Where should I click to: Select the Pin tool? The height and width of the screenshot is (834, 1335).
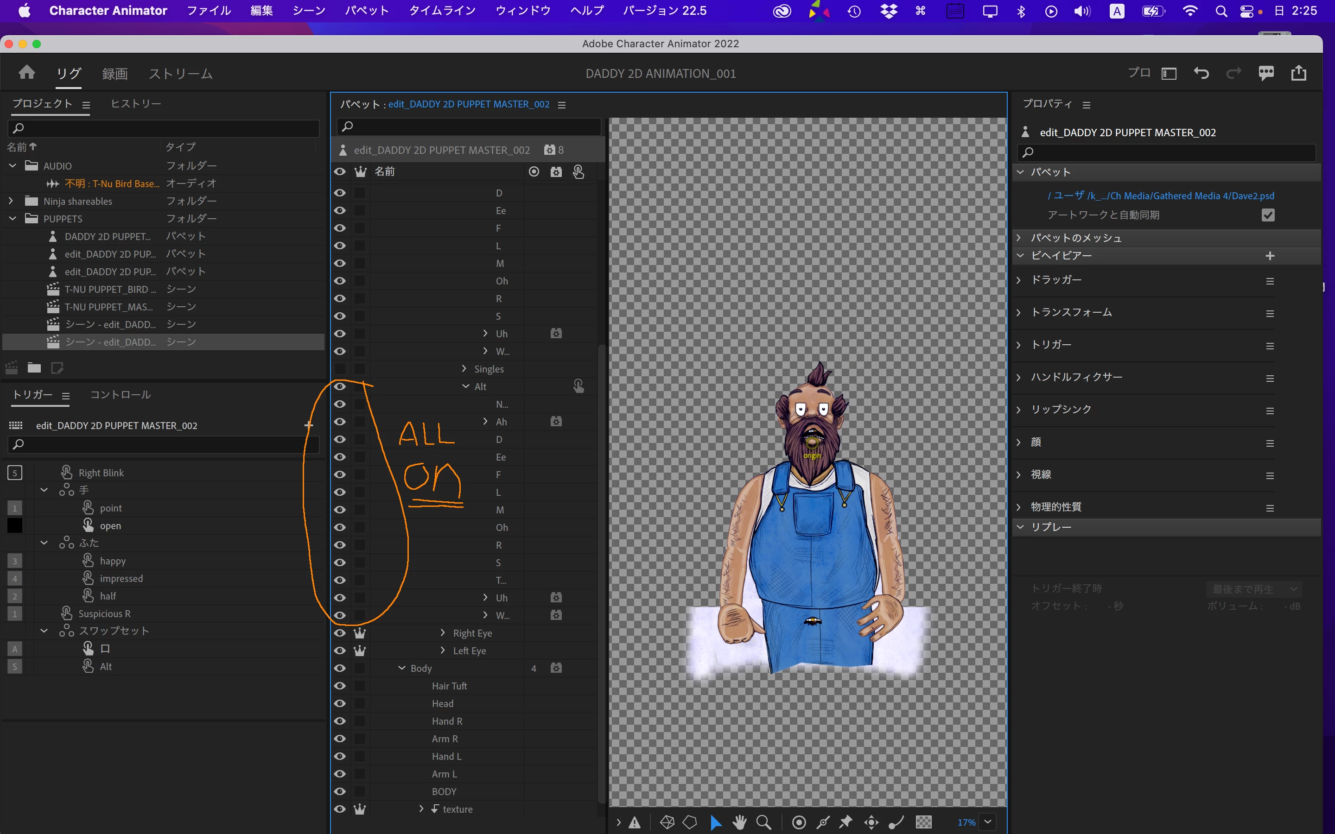[845, 822]
